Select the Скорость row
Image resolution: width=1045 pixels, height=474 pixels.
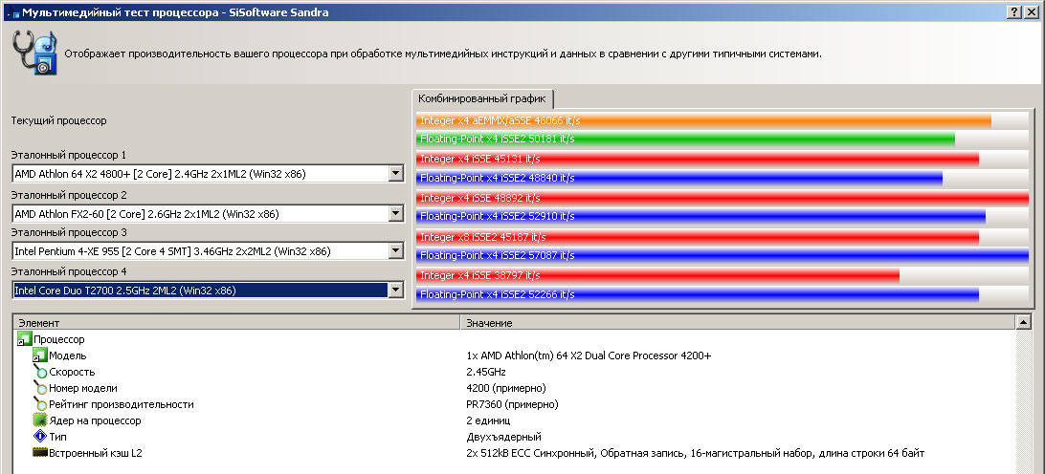tap(513, 372)
